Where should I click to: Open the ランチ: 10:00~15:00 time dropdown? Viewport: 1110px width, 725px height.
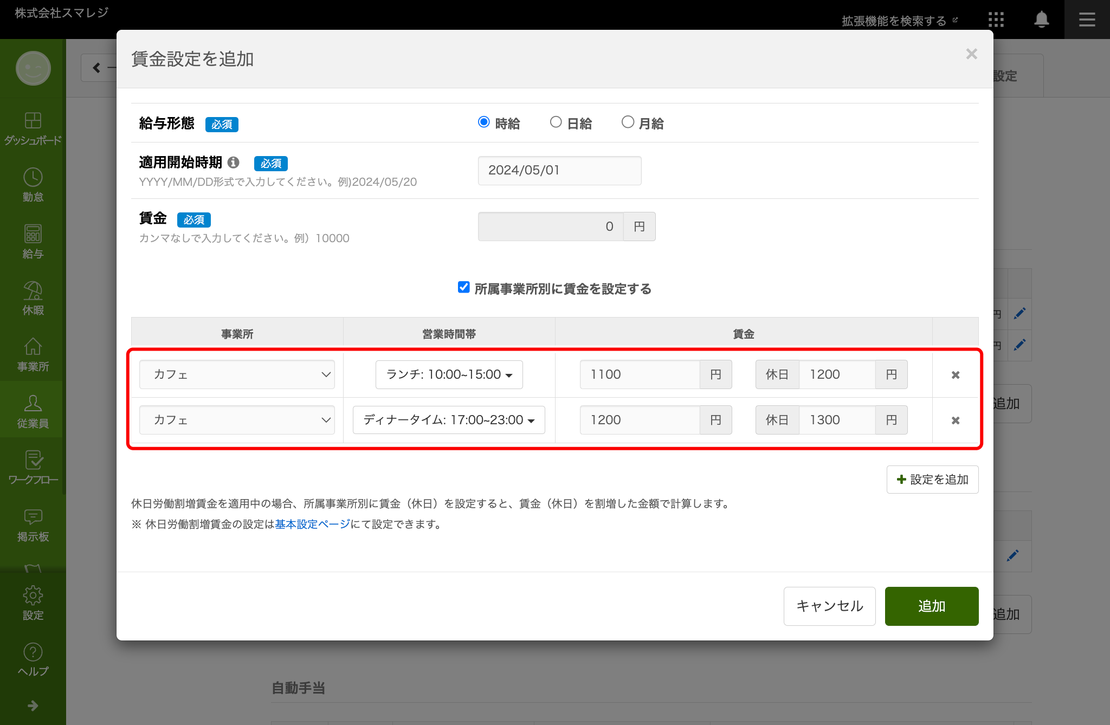click(449, 375)
